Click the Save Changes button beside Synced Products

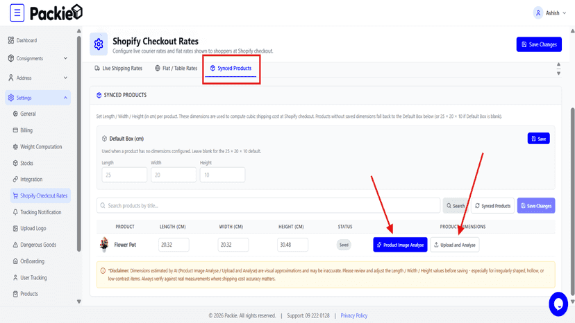pyautogui.click(x=535, y=206)
